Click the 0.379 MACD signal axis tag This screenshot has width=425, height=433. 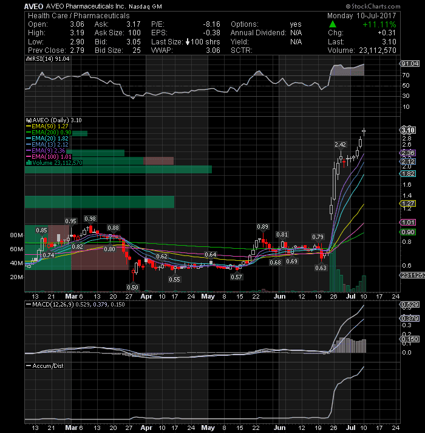(410, 319)
